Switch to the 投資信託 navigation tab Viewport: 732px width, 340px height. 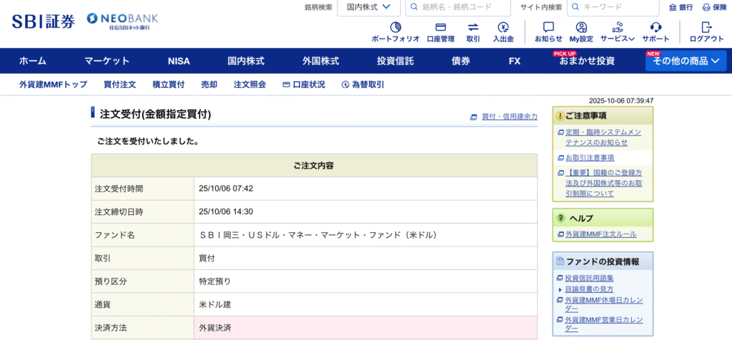tap(395, 61)
